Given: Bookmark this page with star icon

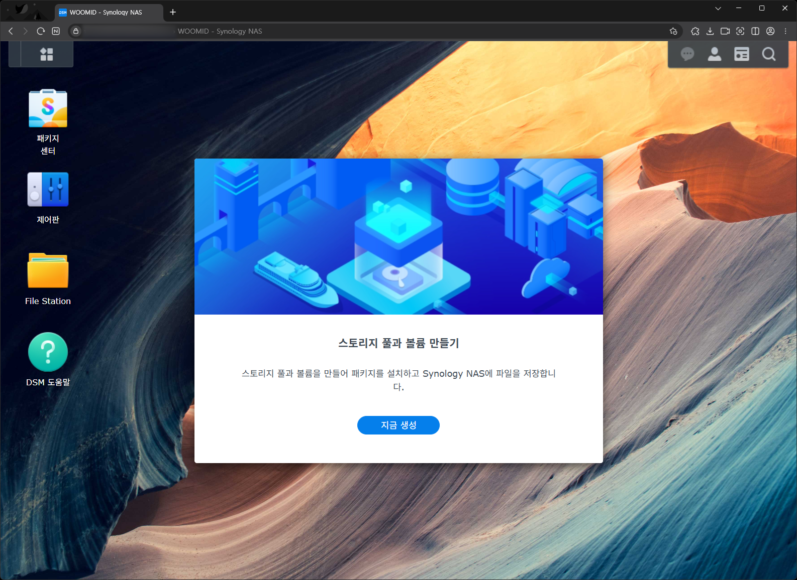Looking at the screenshot, I should coord(673,31).
